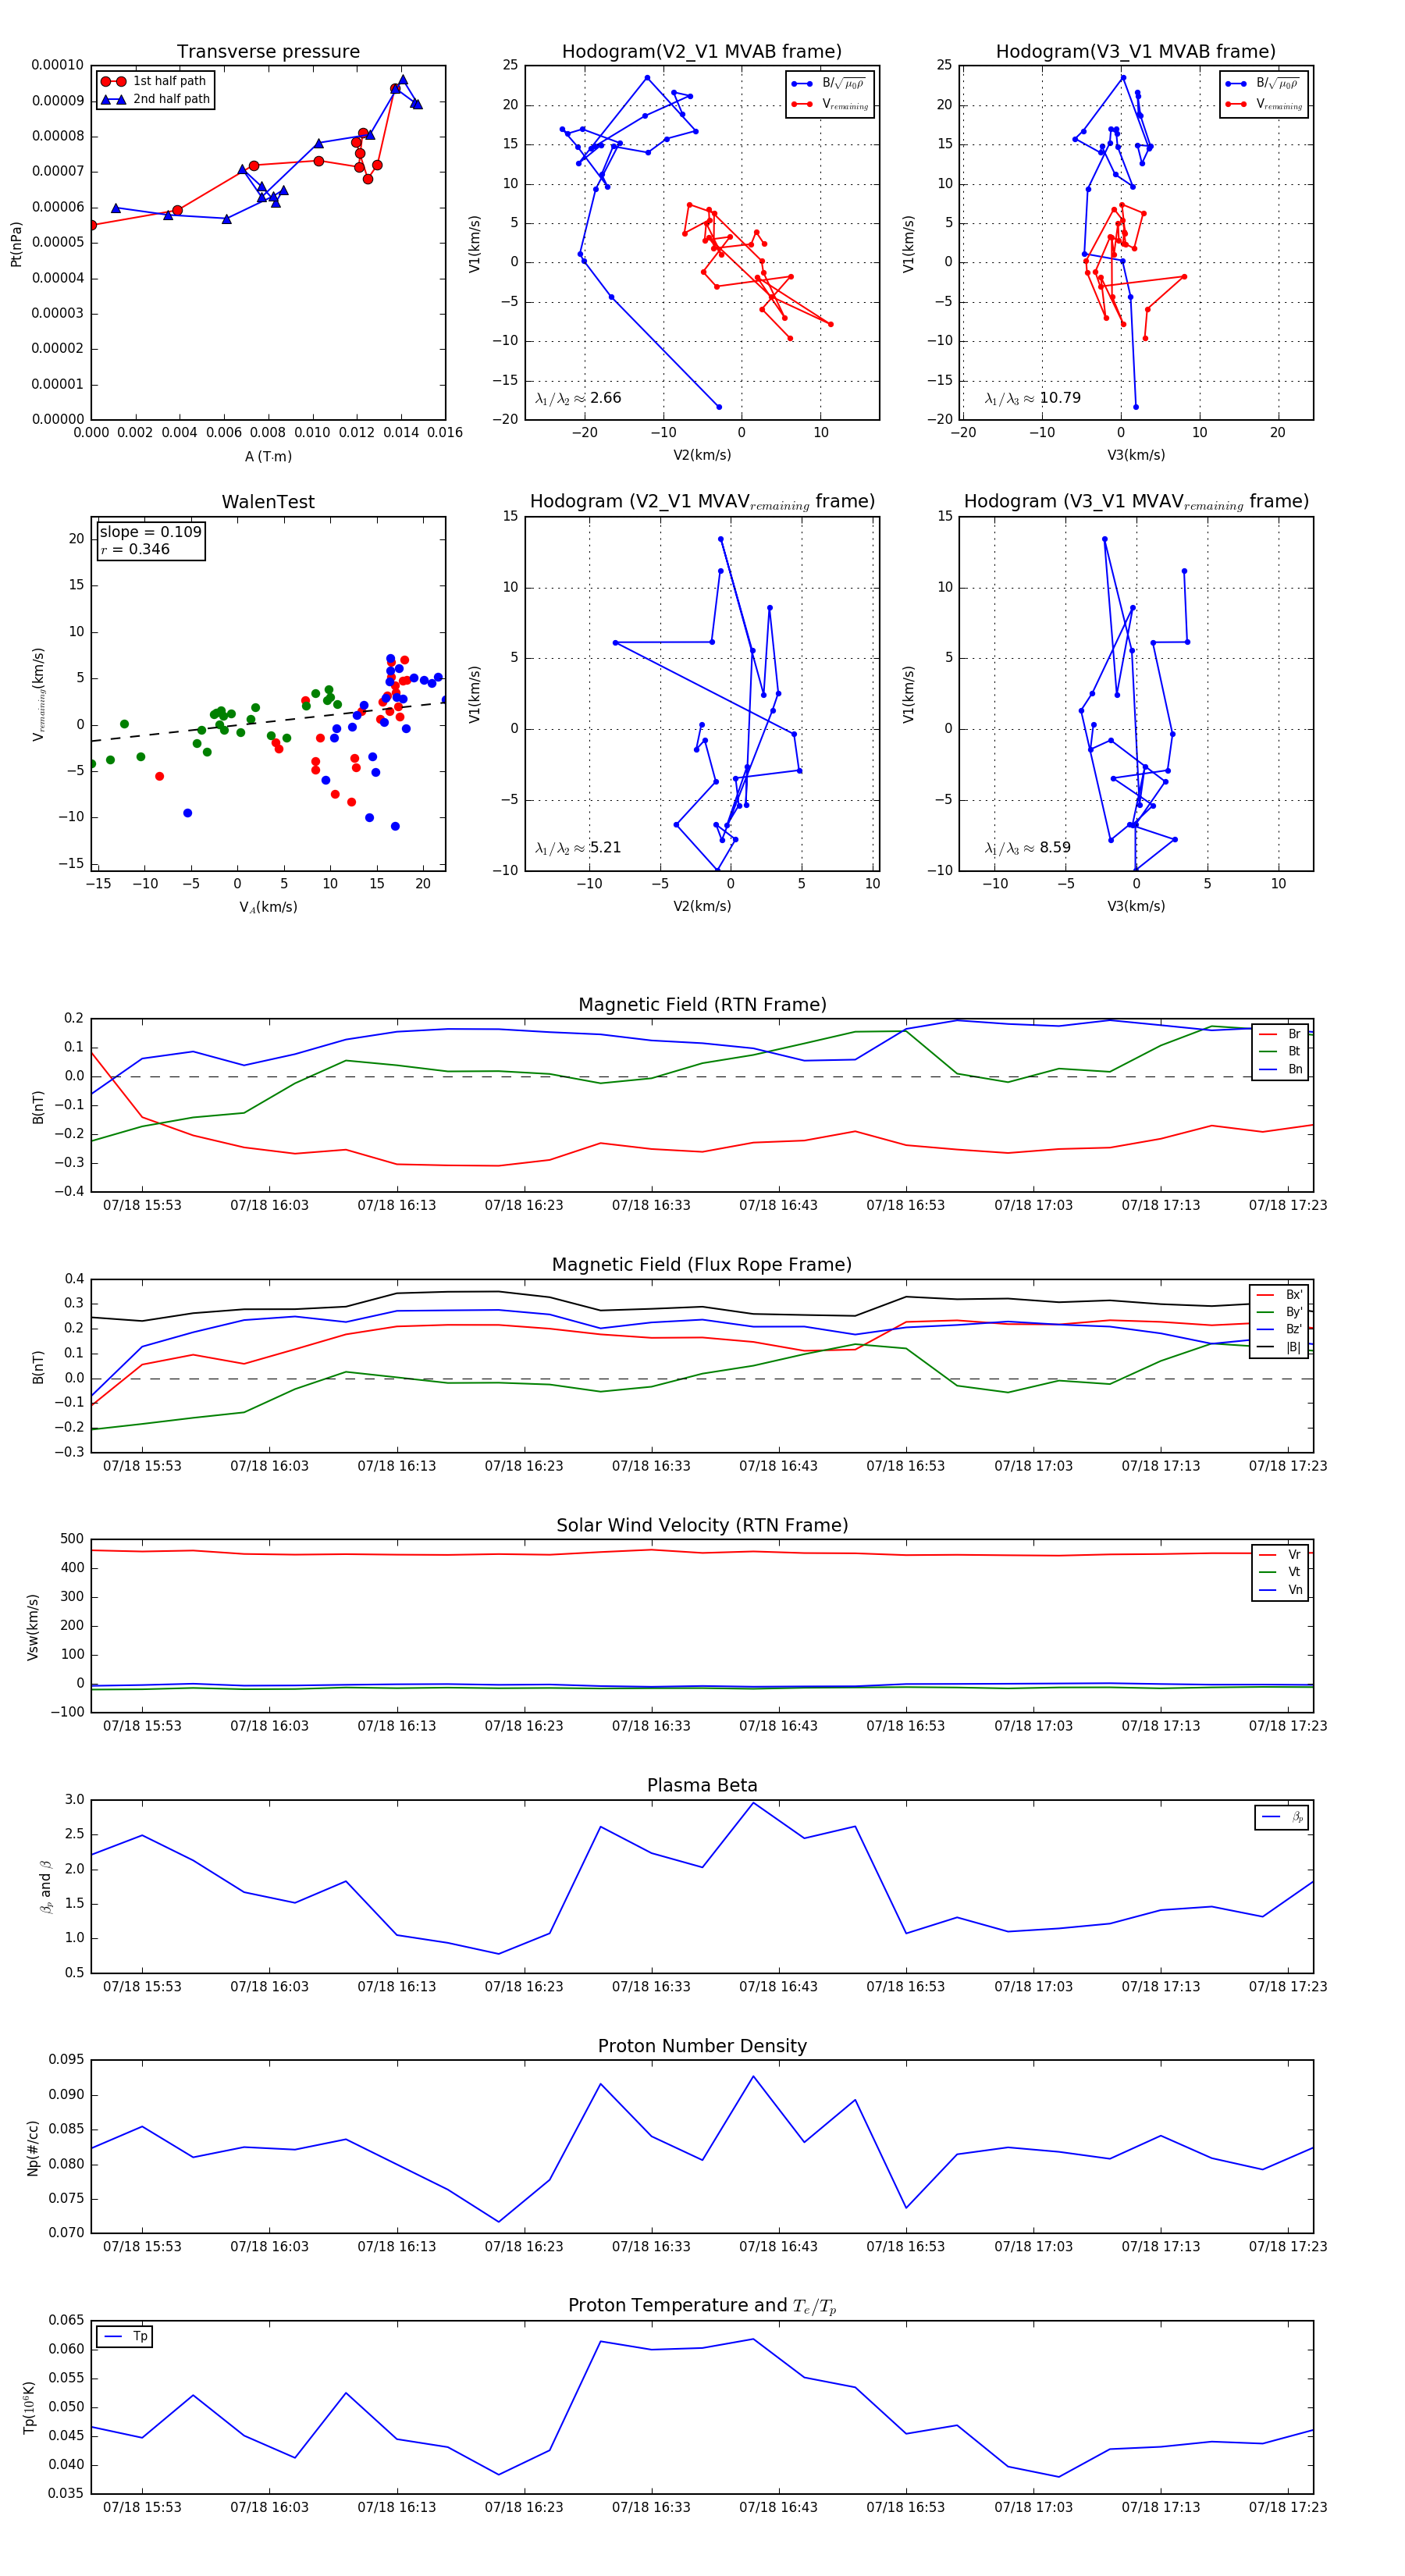Click "07/18 16:43" tick under Solar Wind Velocity plot

click(x=778, y=1726)
